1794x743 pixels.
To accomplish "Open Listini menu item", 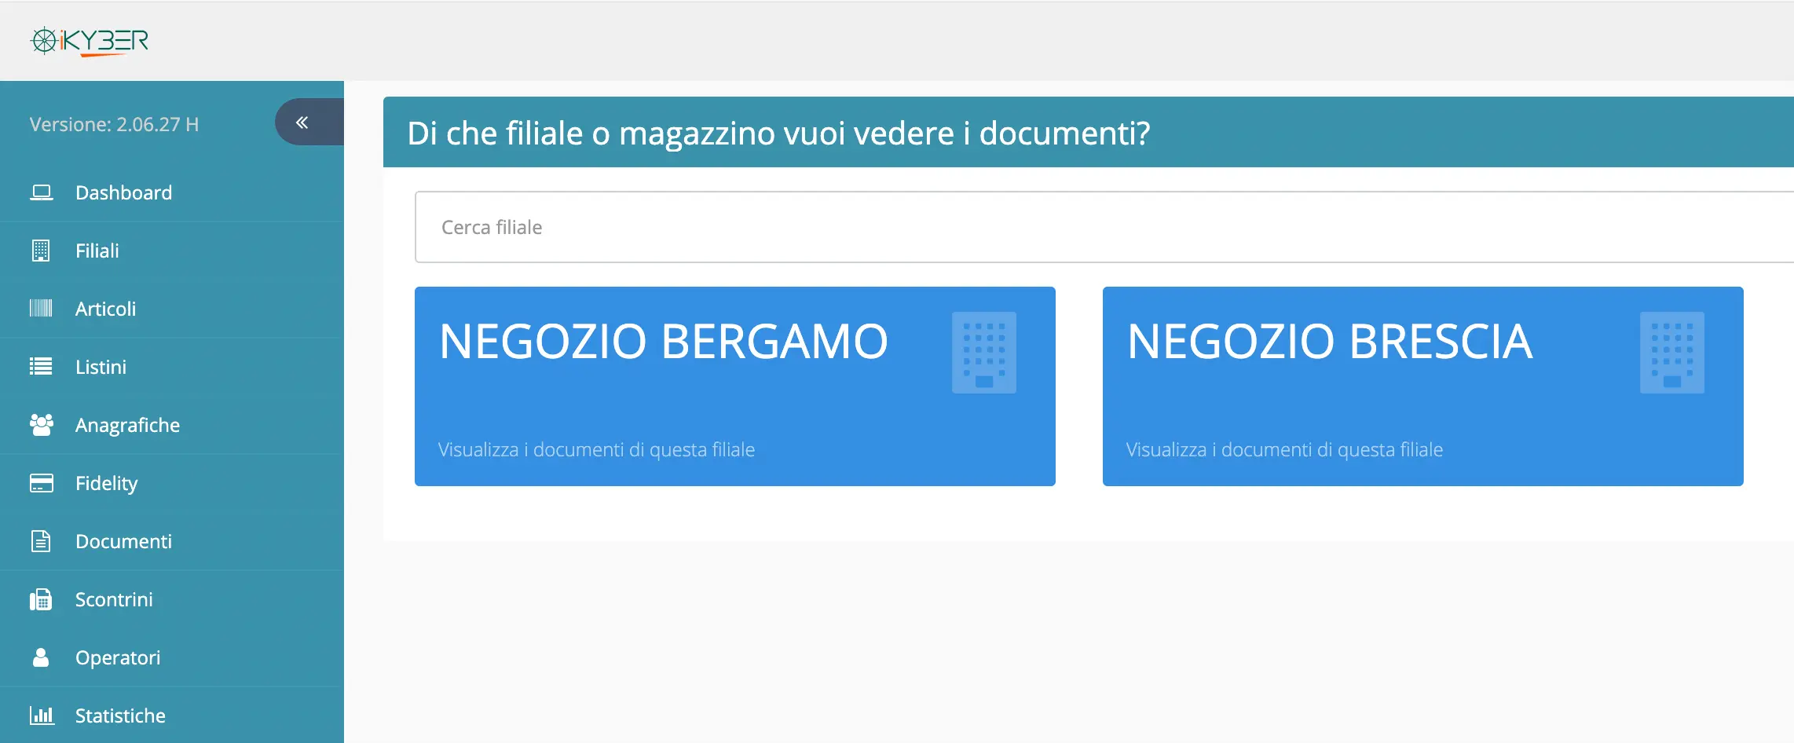I will click(x=172, y=367).
